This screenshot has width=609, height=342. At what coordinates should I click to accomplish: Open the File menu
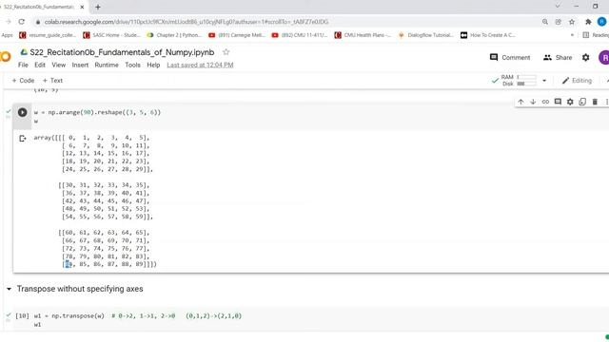pos(23,65)
